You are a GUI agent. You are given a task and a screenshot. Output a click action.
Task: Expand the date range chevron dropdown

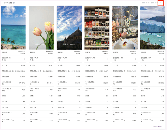161,3
